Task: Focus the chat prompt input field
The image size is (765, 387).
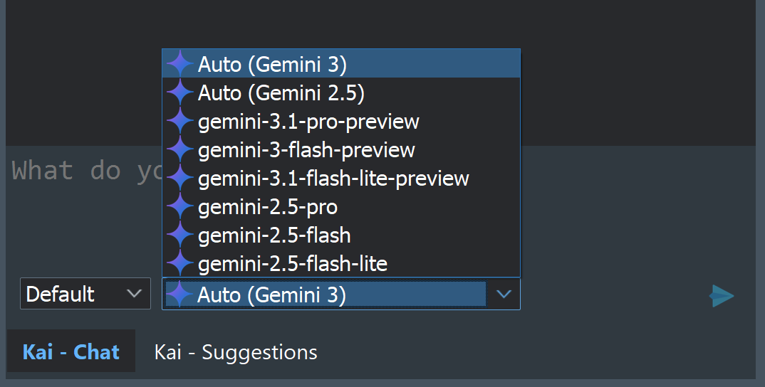Action: click(x=380, y=210)
